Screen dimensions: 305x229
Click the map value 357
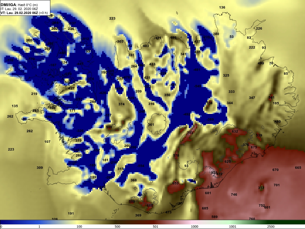click(261, 188)
